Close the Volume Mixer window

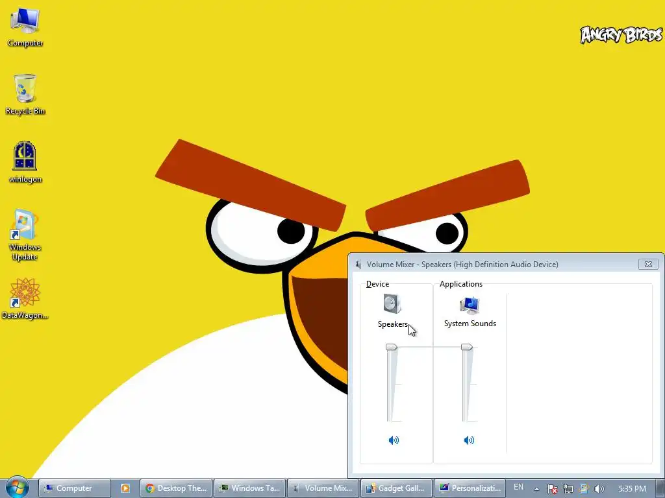648,265
